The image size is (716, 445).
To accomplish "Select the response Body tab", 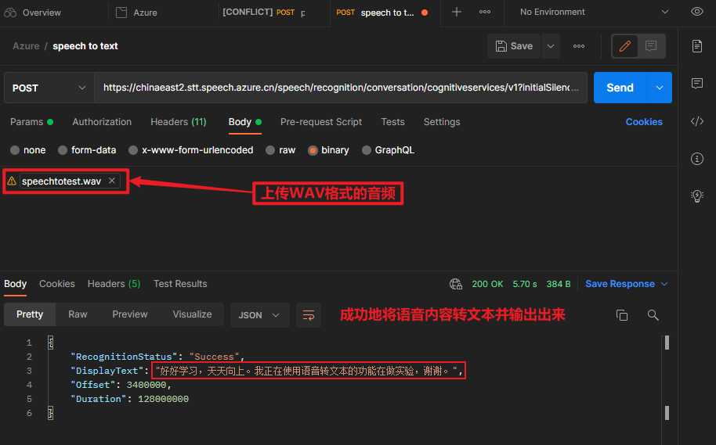I will tap(15, 284).
